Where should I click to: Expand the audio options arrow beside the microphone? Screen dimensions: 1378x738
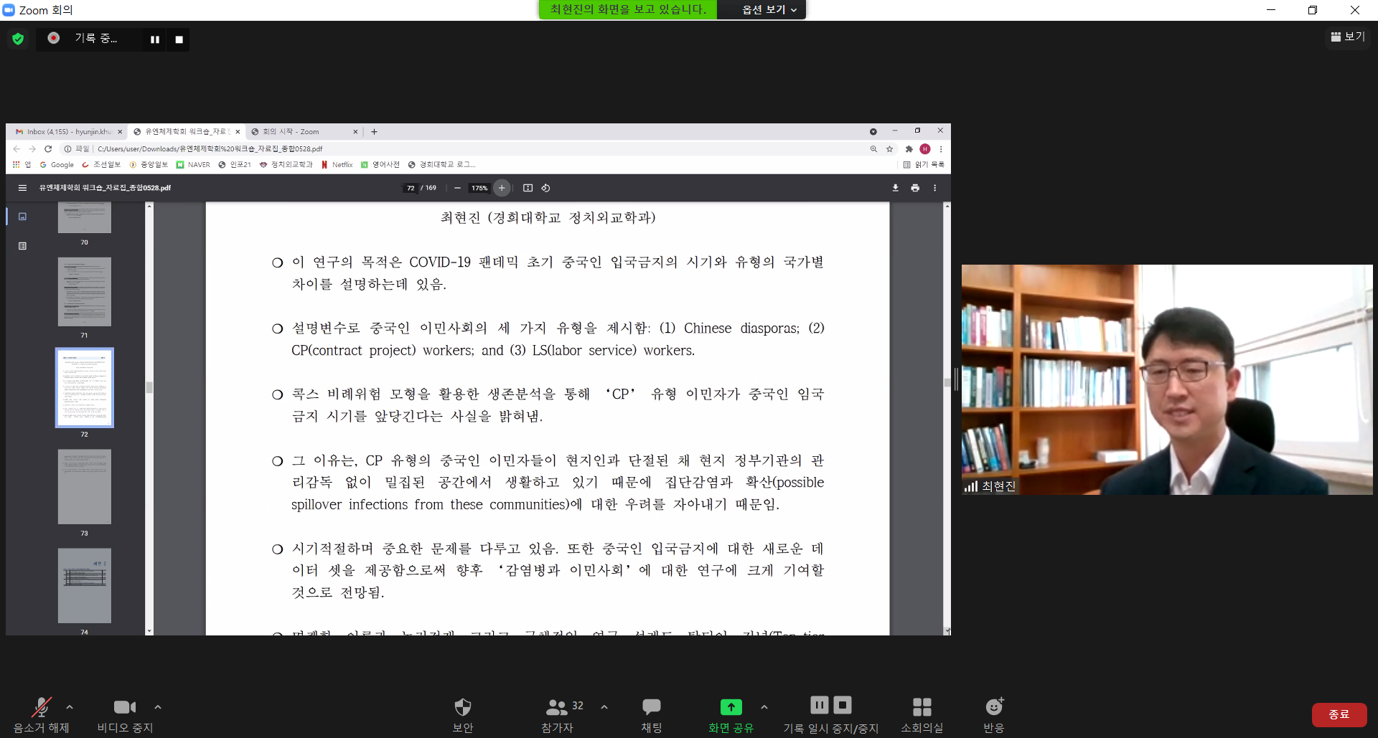(x=70, y=707)
